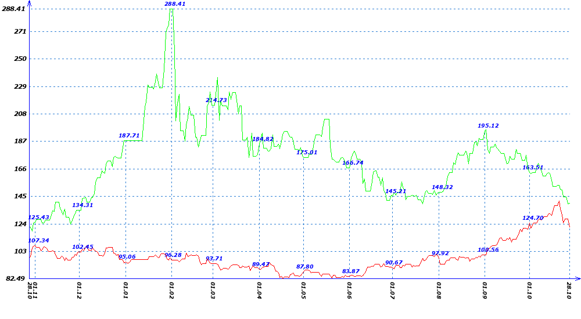Click the 100.56 data label
The width and height of the screenshot is (581, 319).
pyautogui.click(x=488, y=250)
